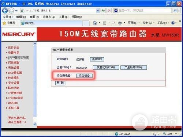Viewport: 183px width, 137px height.
Task: Click the 关闭WPS button
Action: [x=97, y=59]
